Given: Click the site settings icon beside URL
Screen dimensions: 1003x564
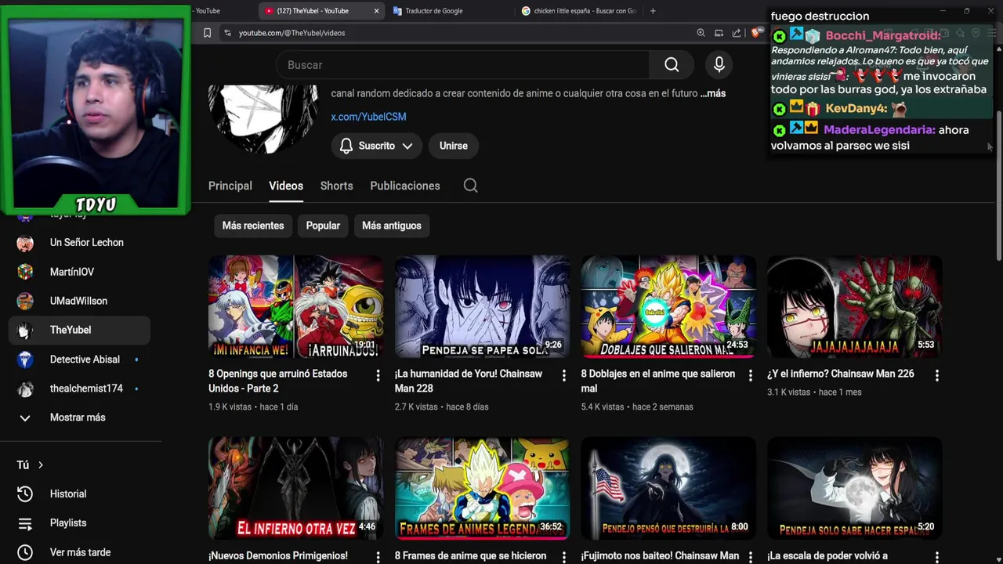Looking at the screenshot, I should pos(227,33).
